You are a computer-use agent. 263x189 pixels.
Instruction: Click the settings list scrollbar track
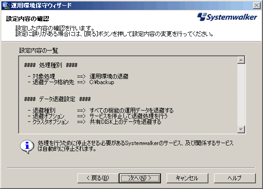click(x=241, y=94)
